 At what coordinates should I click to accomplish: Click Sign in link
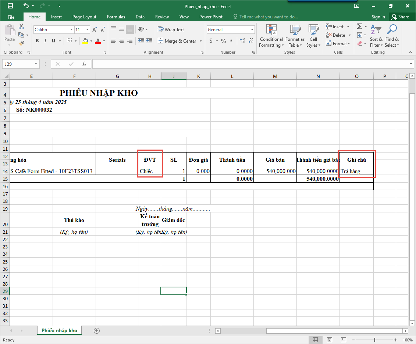(378, 17)
